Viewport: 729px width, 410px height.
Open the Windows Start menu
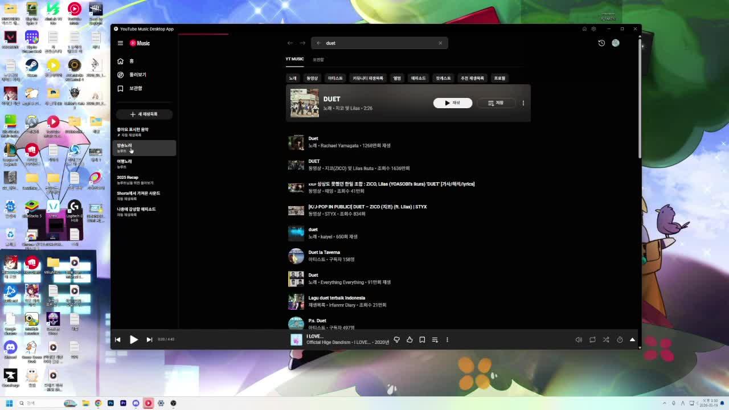point(9,403)
